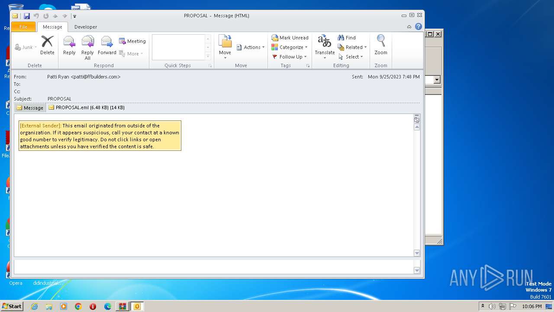Go to Previous Item with the up arrow
The height and width of the screenshot is (312, 554).
(55, 16)
